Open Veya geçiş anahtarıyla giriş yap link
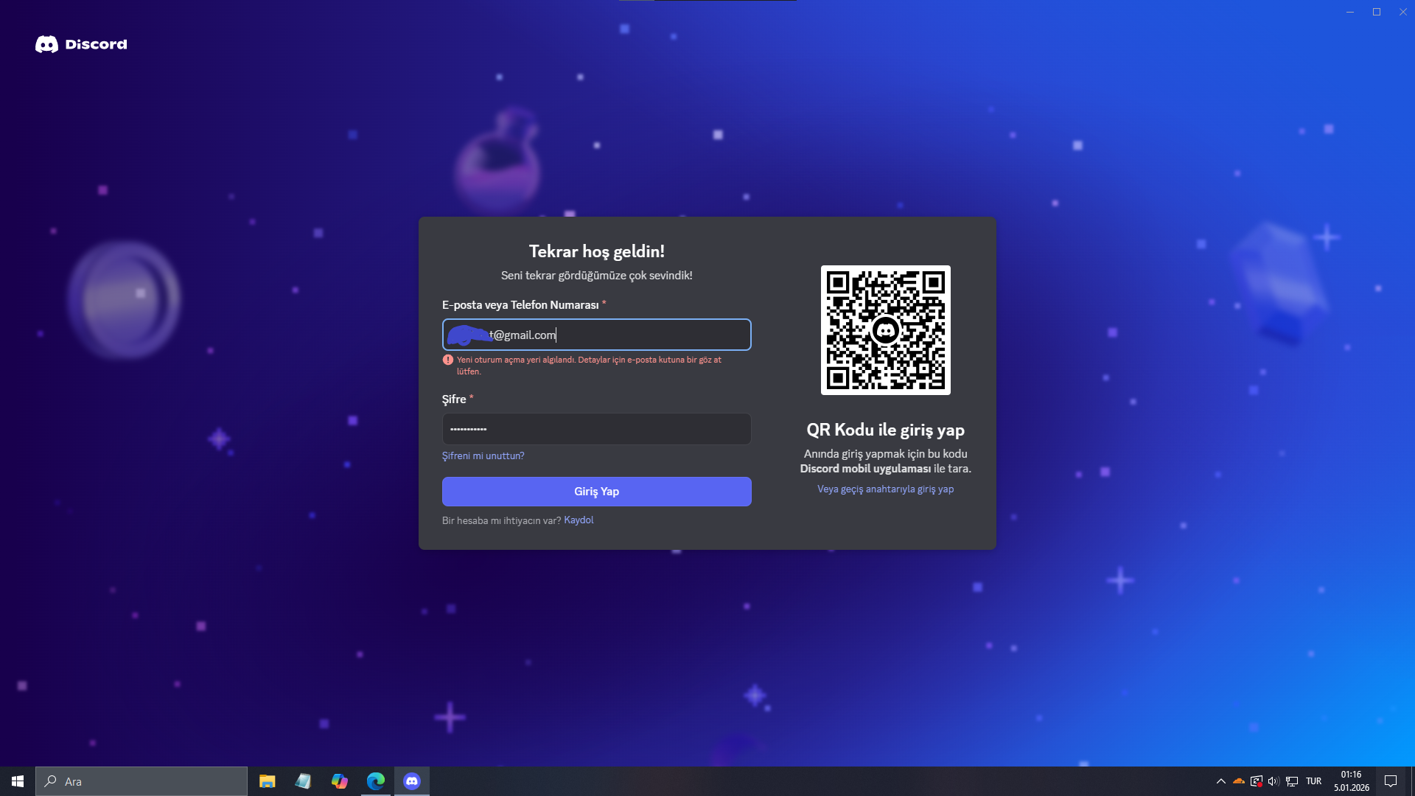Image resolution: width=1415 pixels, height=796 pixels. [x=885, y=489]
